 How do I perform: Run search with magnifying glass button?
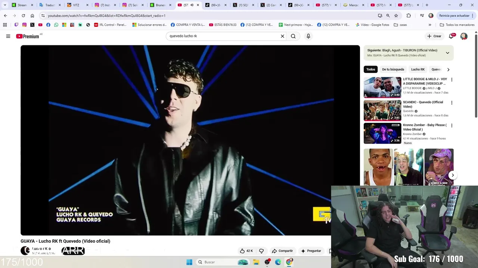pos(293,36)
